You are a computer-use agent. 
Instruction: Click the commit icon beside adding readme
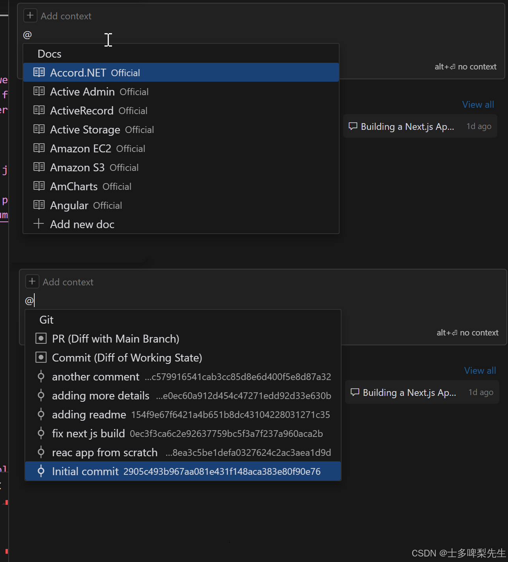pos(41,414)
